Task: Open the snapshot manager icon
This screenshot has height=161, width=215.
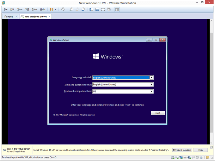Action: [83, 9]
